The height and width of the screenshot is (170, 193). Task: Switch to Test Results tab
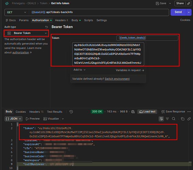tap(55, 112)
